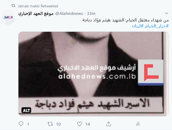Click the tweet text about الشهيد هيثم فؤاد دباجة
Screen dimensions: 172x130
coord(126,20)
